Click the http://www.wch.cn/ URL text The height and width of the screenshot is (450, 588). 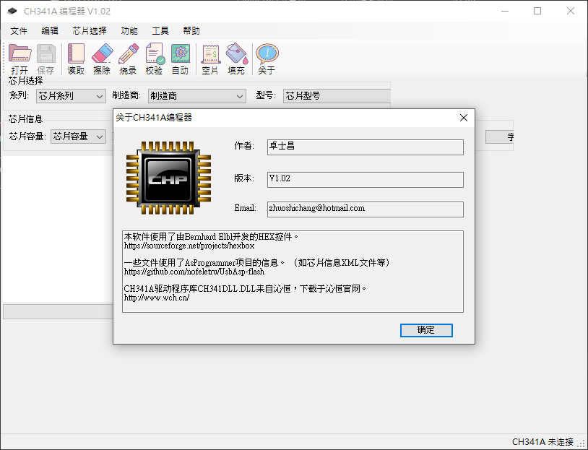[x=157, y=298]
